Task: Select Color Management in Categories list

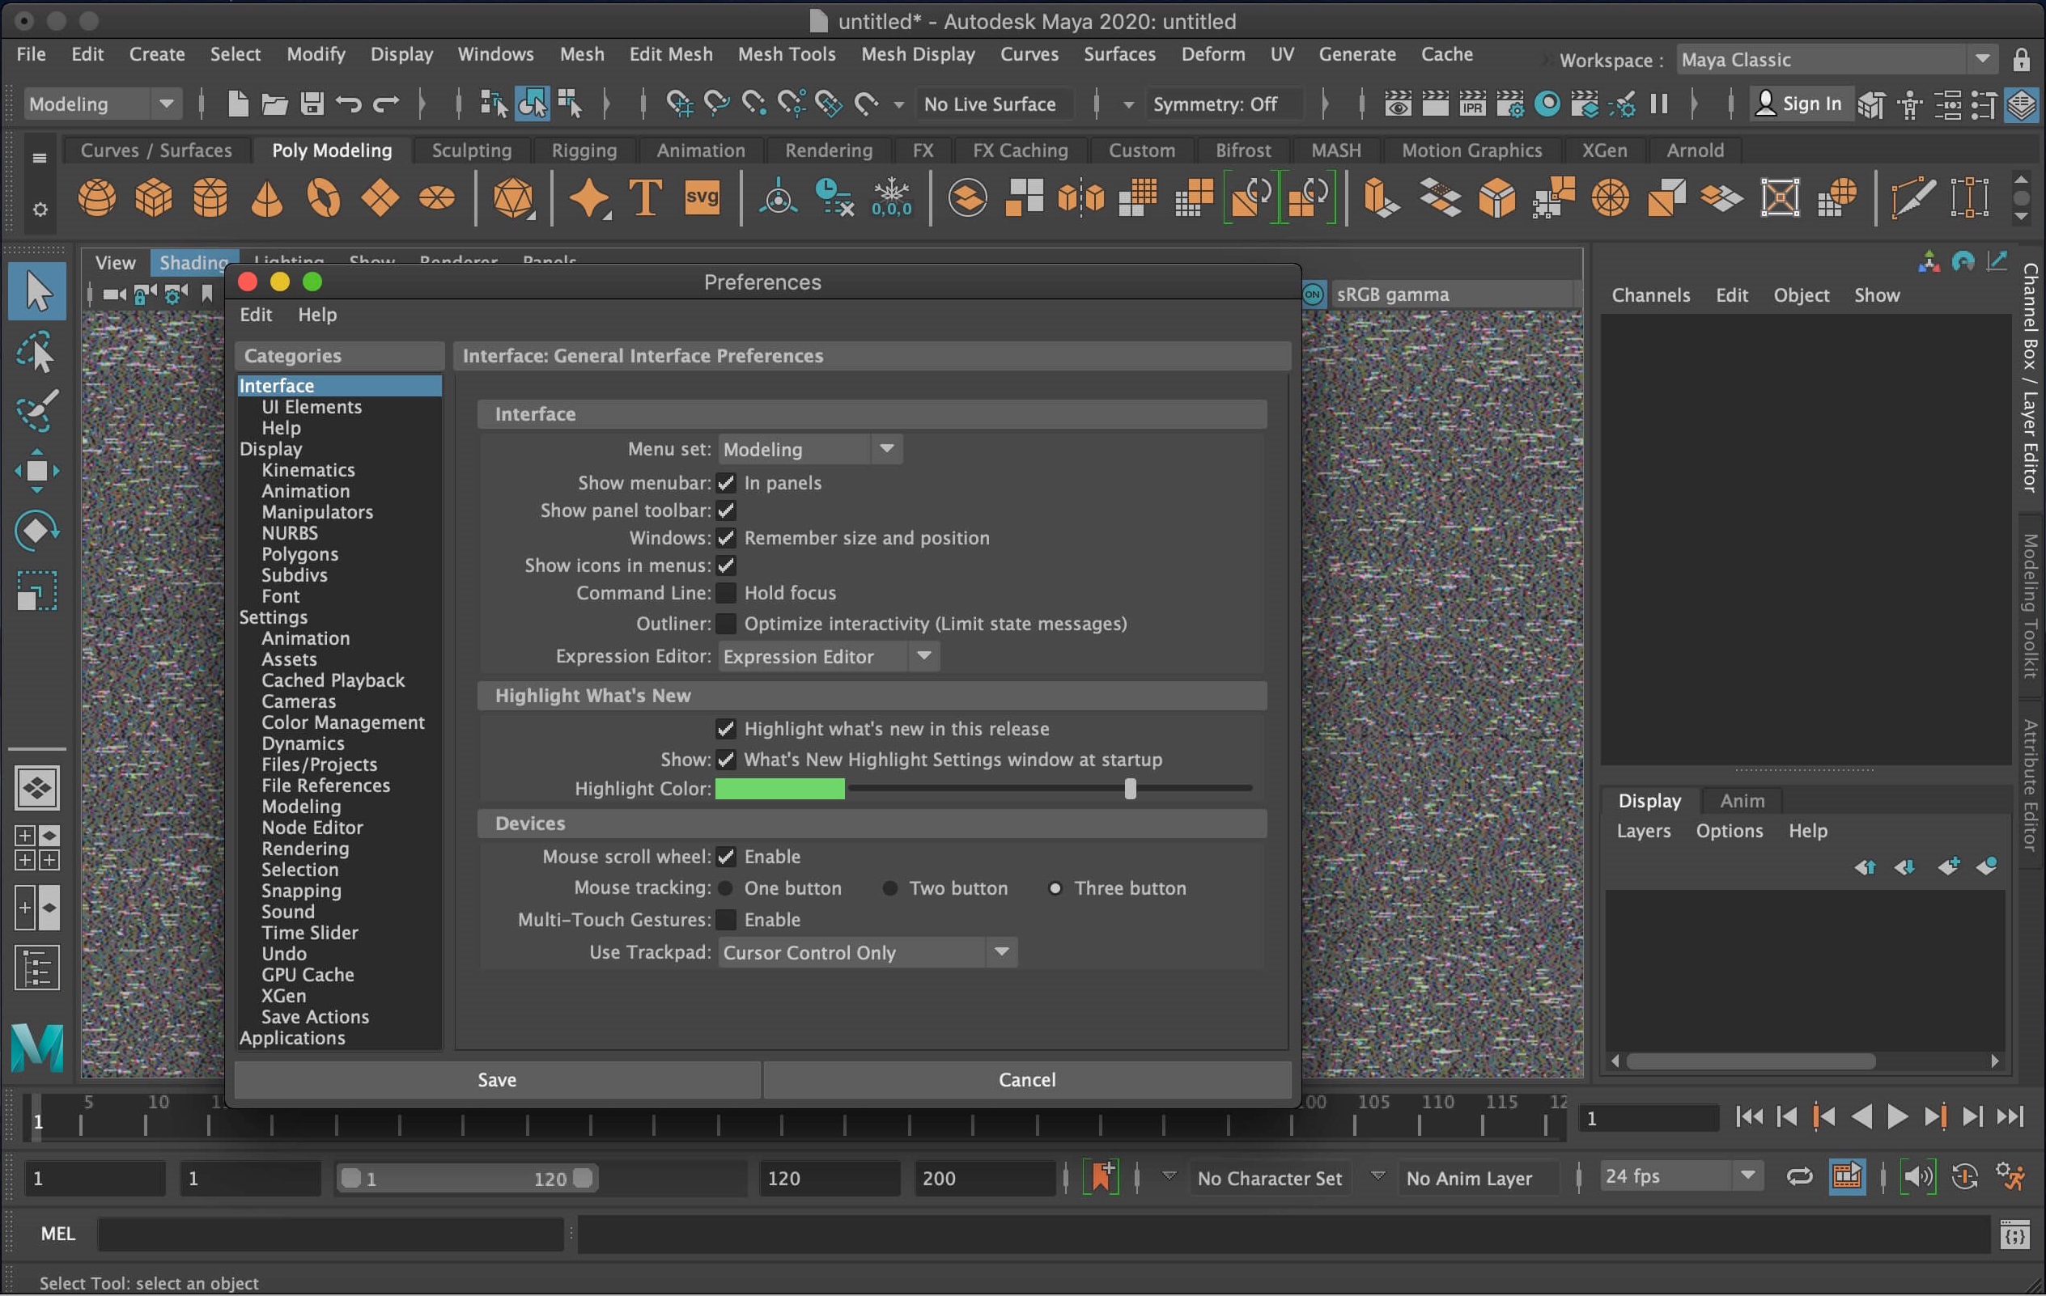Action: [343, 722]
